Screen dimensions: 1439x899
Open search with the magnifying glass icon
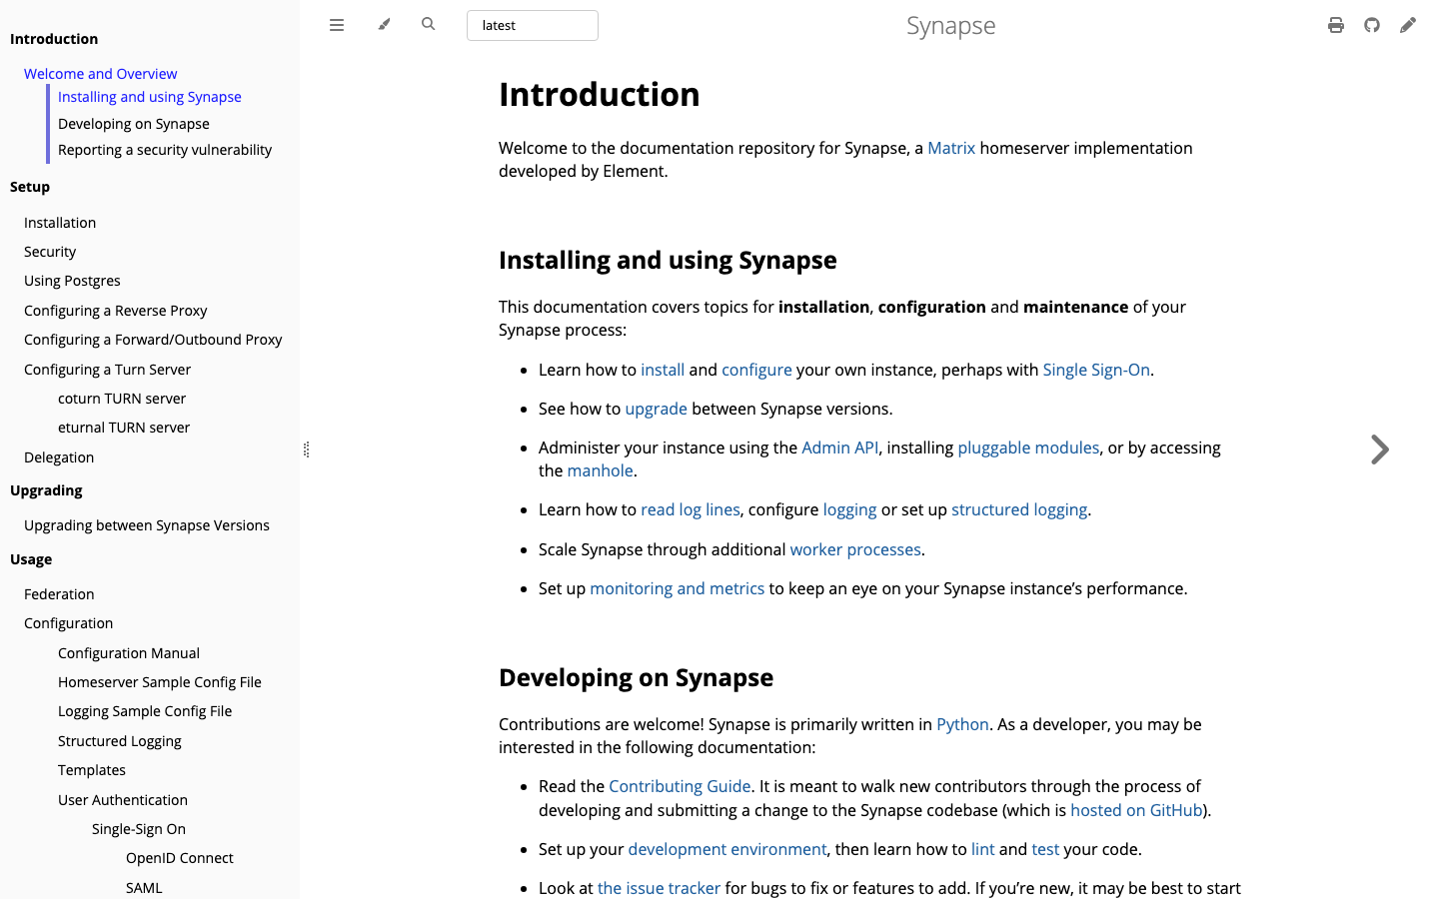[428, 24]
